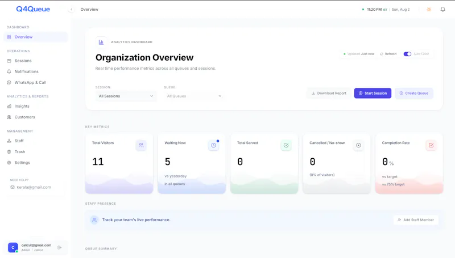Viewport: 455px width, 258px height.
Task: Click the Settings gear icon
Action: (x=9, y=163)
